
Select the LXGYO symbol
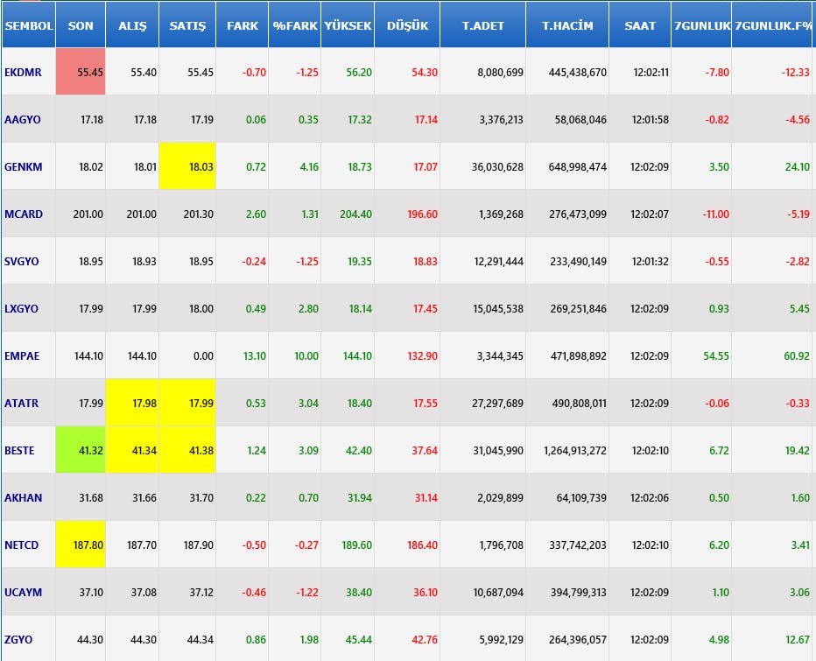(21, 309)
